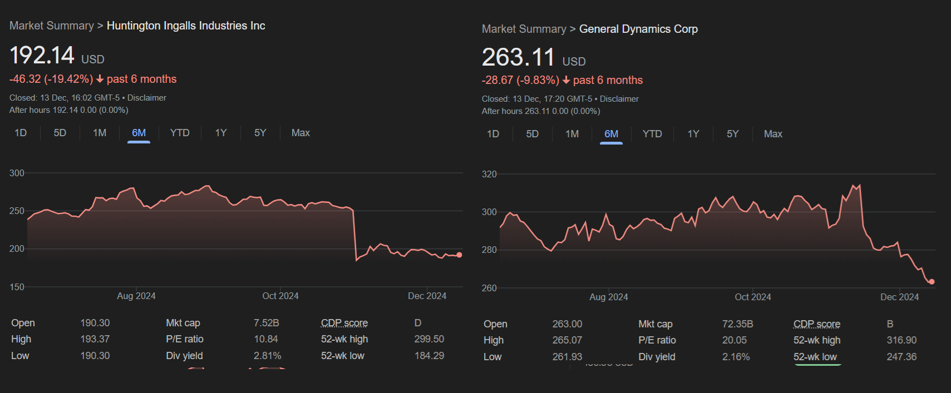
Task: Click CDP score label in Huntington Ingalls stats
Action: tap(344, 323)
